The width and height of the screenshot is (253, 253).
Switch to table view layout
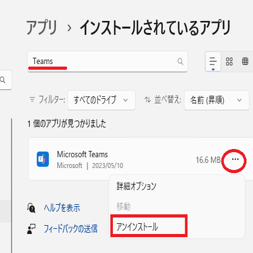[245, 62]
